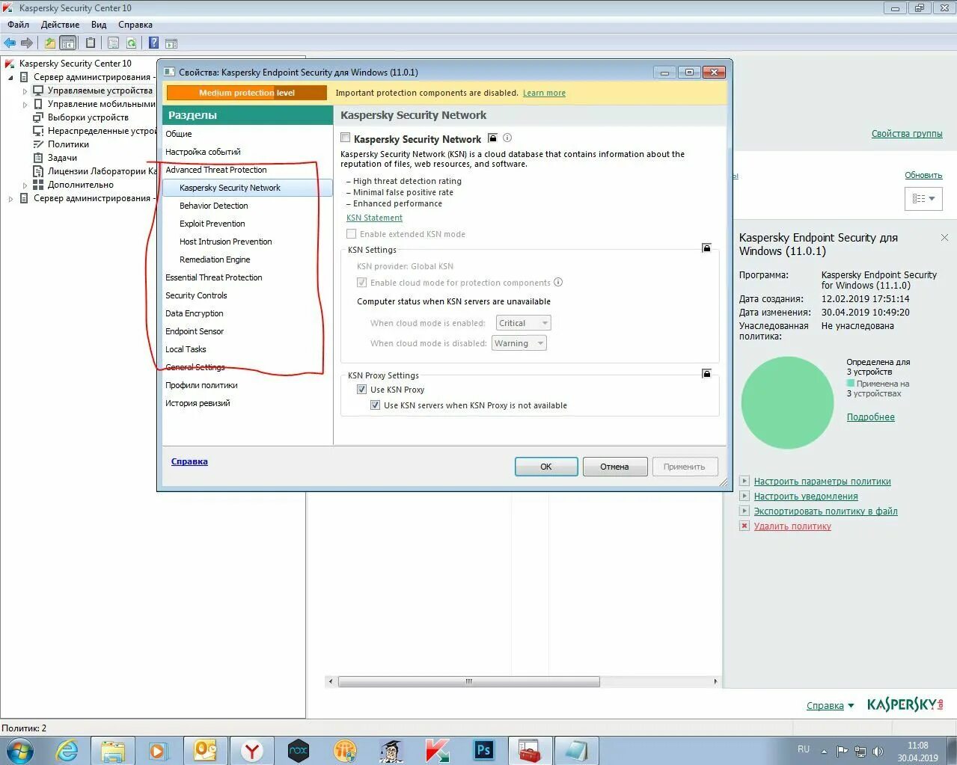Screen dimensions: 957x765
Task: Select Essential Threat Protection section
Action: coord(214,277)
